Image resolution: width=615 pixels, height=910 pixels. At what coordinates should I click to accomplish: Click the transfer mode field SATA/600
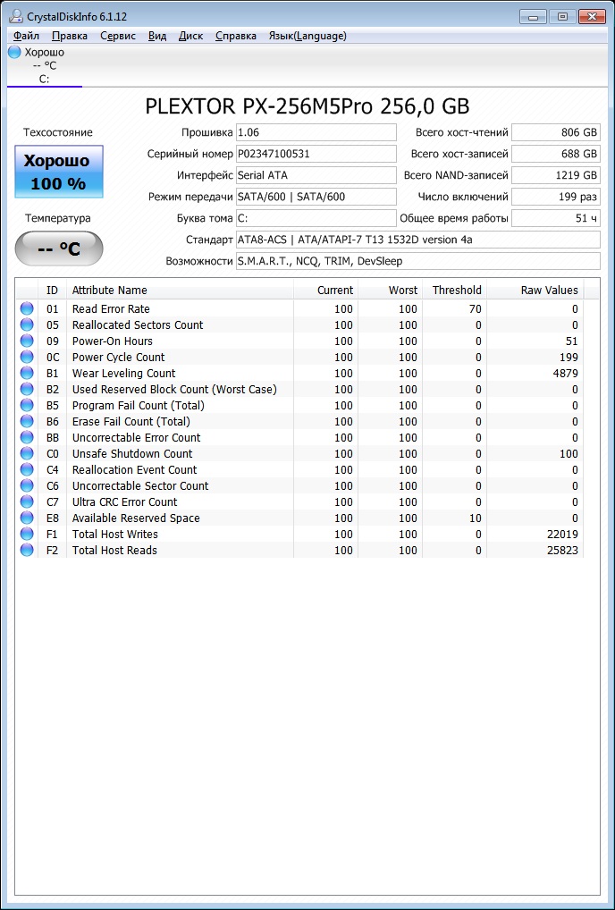tap(316, 197)
